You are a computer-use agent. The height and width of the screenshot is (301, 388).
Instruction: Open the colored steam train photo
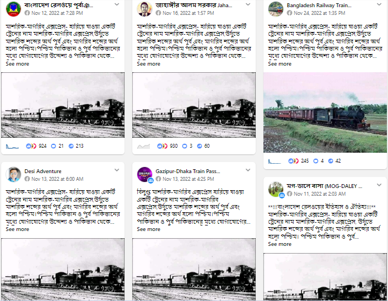pos(325,112)
